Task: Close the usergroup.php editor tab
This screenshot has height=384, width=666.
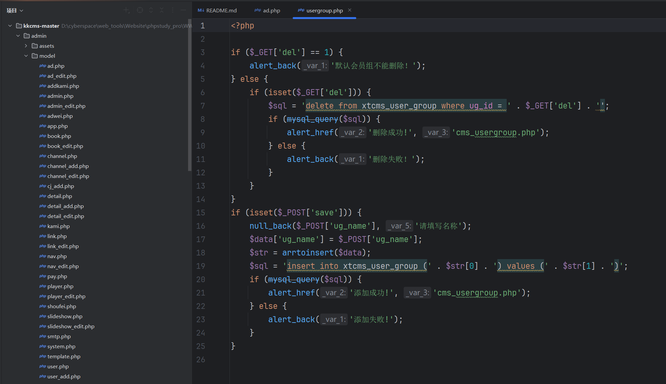Action: [350, 10]
